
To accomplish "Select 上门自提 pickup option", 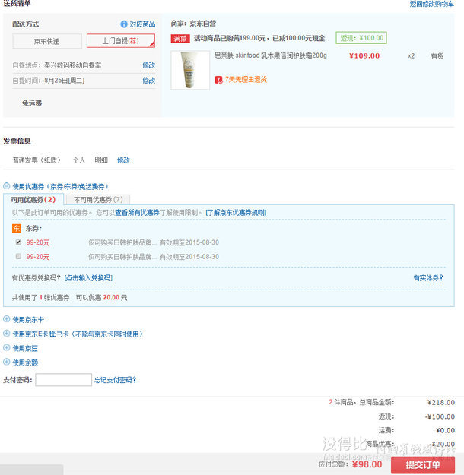I will 121,40.
